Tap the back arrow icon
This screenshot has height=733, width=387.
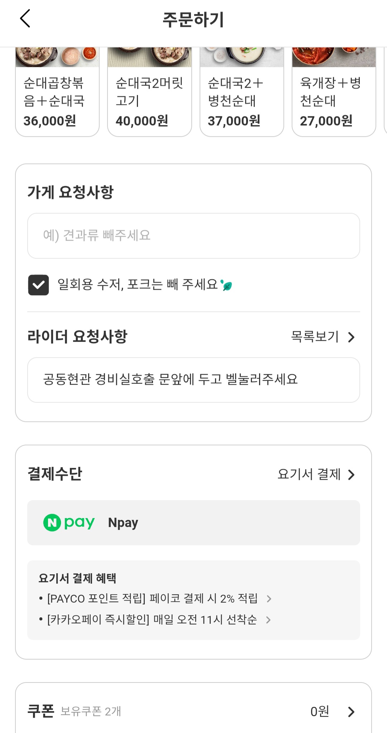click(x=25, y=19)
